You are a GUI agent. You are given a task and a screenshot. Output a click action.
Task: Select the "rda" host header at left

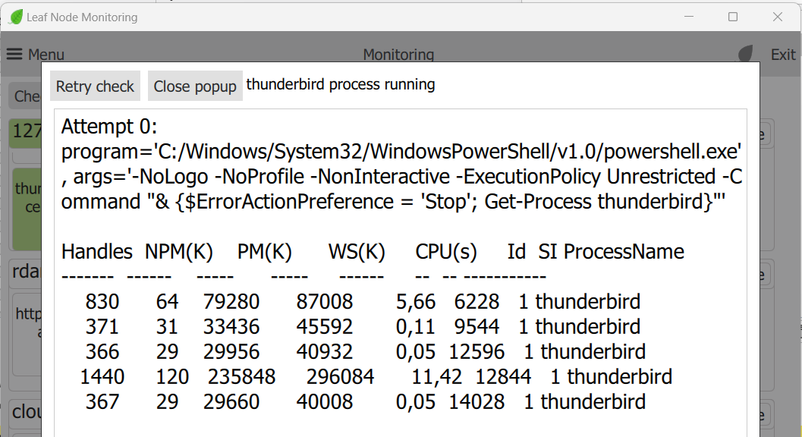click(x=27, y=272)
